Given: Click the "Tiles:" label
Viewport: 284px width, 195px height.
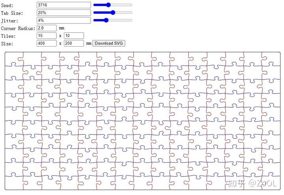Looking at the screenshot, I should (x=8, y=36).
